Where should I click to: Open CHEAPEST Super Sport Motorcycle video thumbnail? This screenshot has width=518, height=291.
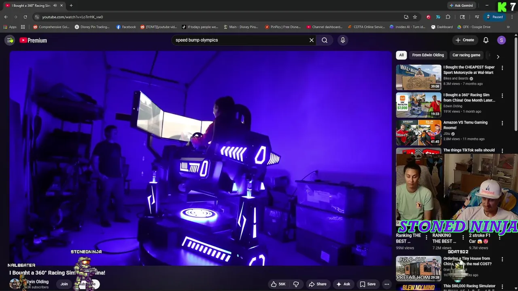[418, 77]
